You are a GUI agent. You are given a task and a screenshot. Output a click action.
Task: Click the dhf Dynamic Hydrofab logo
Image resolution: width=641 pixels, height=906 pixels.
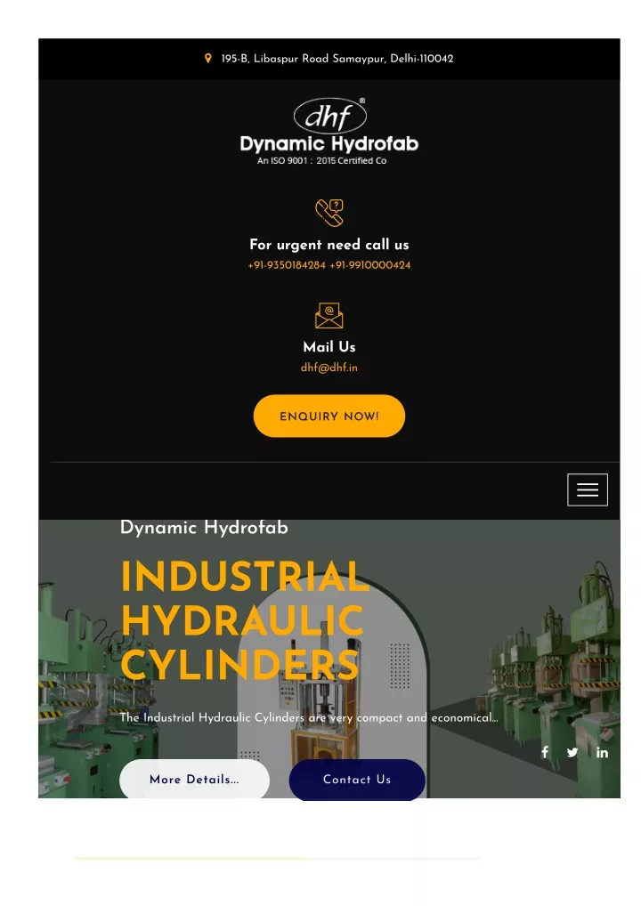click(x=329, y=132)
